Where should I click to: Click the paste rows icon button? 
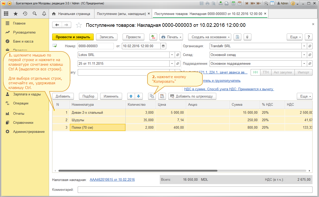162,96
